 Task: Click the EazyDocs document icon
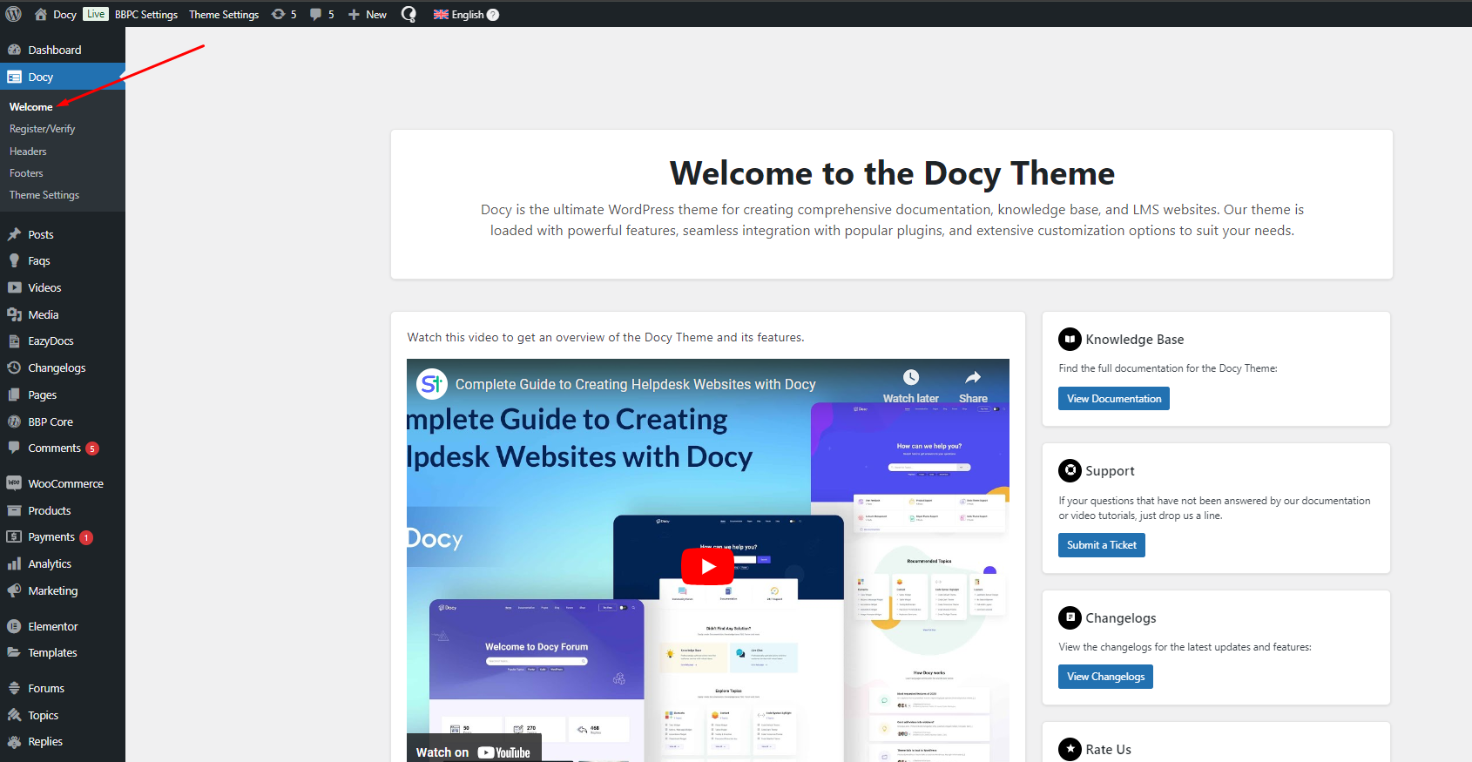pyautogui.click(x=14, y=341)
